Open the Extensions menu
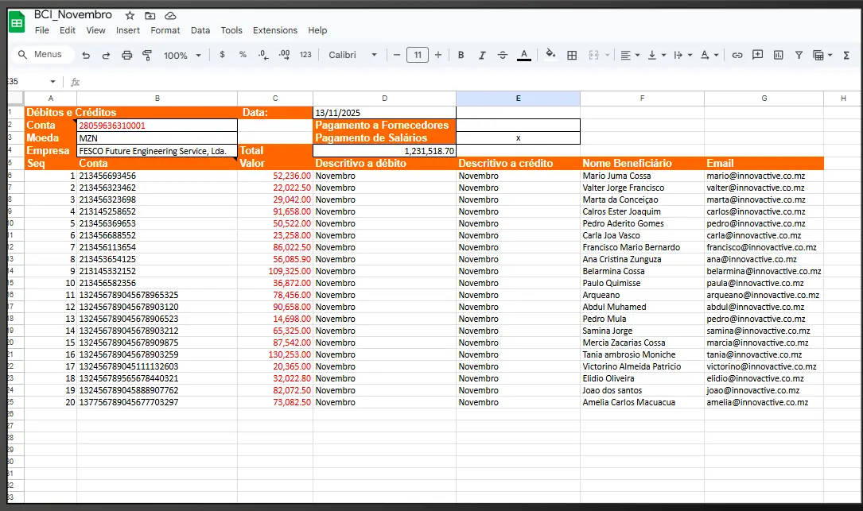The image size is (863, 511). [x=274, y=30]
